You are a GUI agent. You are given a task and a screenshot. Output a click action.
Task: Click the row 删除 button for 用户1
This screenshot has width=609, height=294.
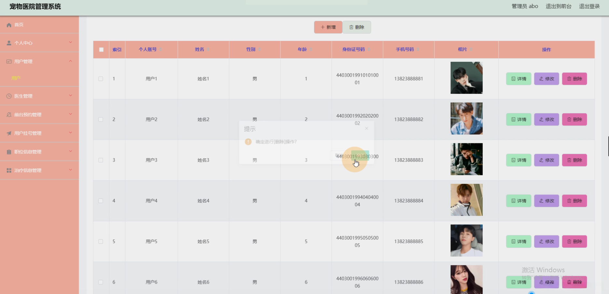tap(575, 79)
